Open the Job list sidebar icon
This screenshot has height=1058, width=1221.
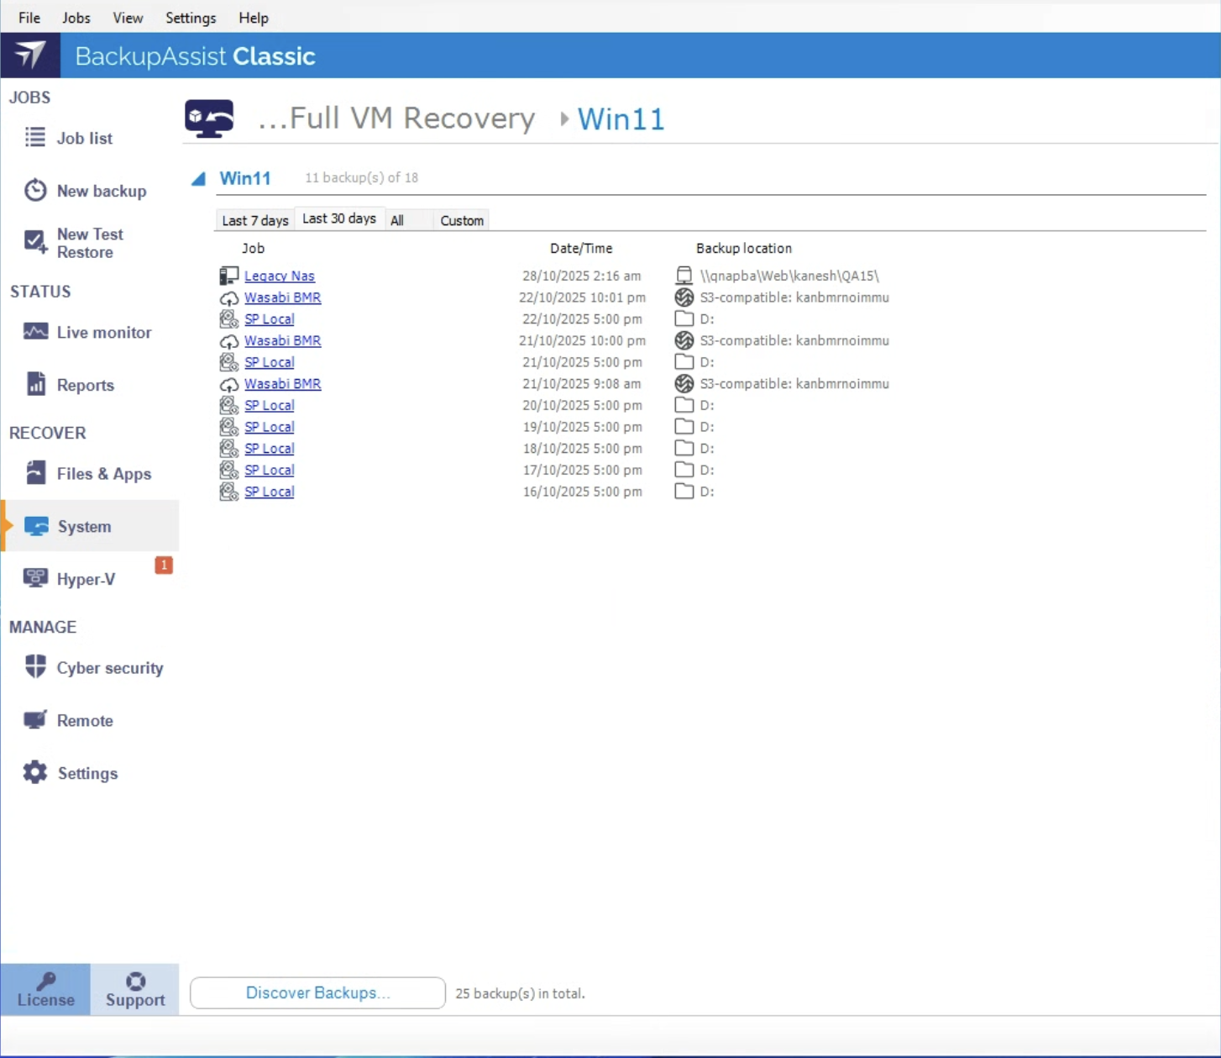pyautogui.click(x=35, y=137)
